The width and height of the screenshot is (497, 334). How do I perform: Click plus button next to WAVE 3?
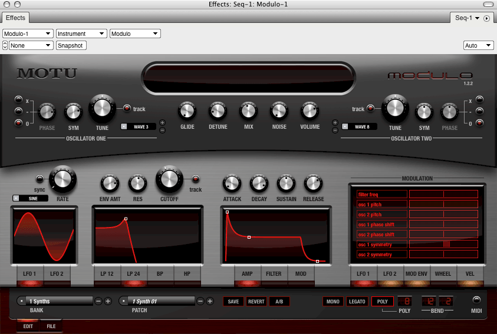tap(162, 123)
